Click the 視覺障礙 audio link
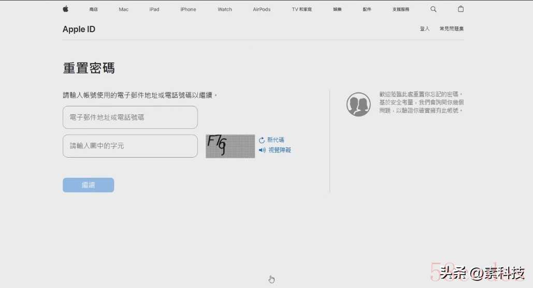533x288 pixels. pyautogui.click(x=280, y=150)
